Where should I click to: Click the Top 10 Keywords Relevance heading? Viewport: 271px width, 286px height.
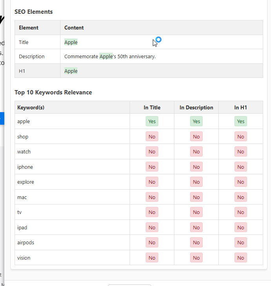click(x=53, y=92)
